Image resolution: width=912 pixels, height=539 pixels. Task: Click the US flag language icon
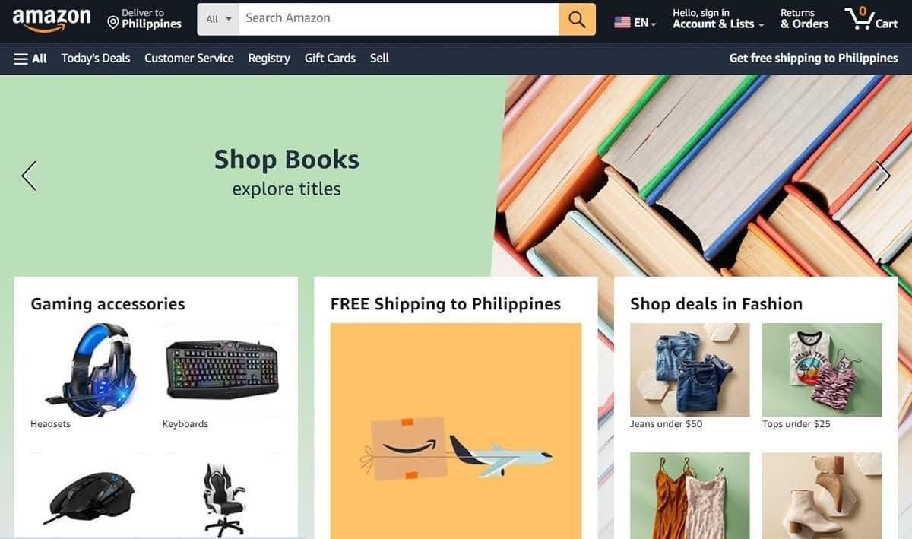point(622,23)
